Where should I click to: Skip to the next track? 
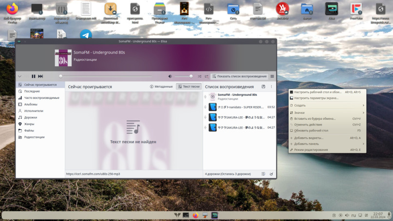[x=41, y=76]
